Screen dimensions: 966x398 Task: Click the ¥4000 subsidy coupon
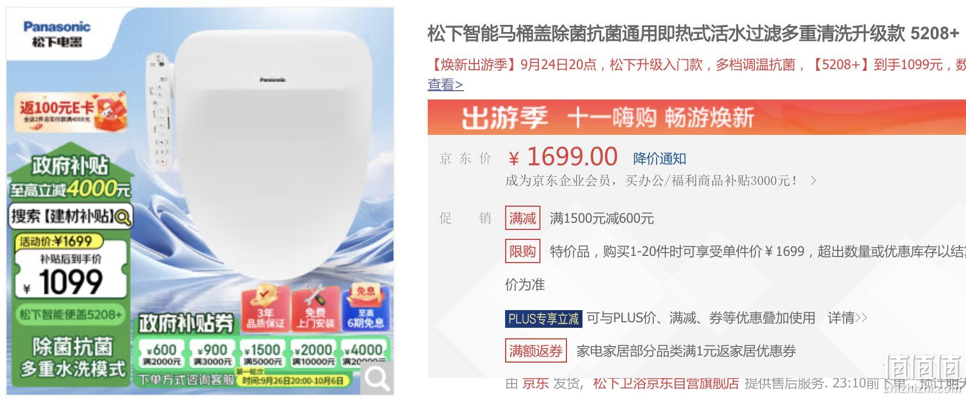click(x=365, y=354)
